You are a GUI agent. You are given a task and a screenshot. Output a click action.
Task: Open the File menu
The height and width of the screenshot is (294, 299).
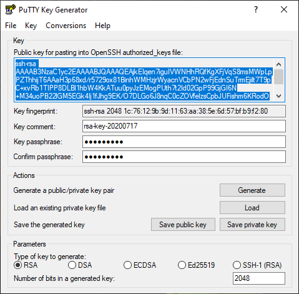(x=11, y=26)
